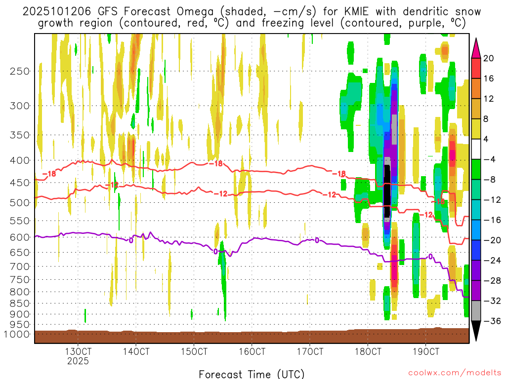Select the 13OCT time axis label
The image size is (506, 379).
[x=78, y=352]
